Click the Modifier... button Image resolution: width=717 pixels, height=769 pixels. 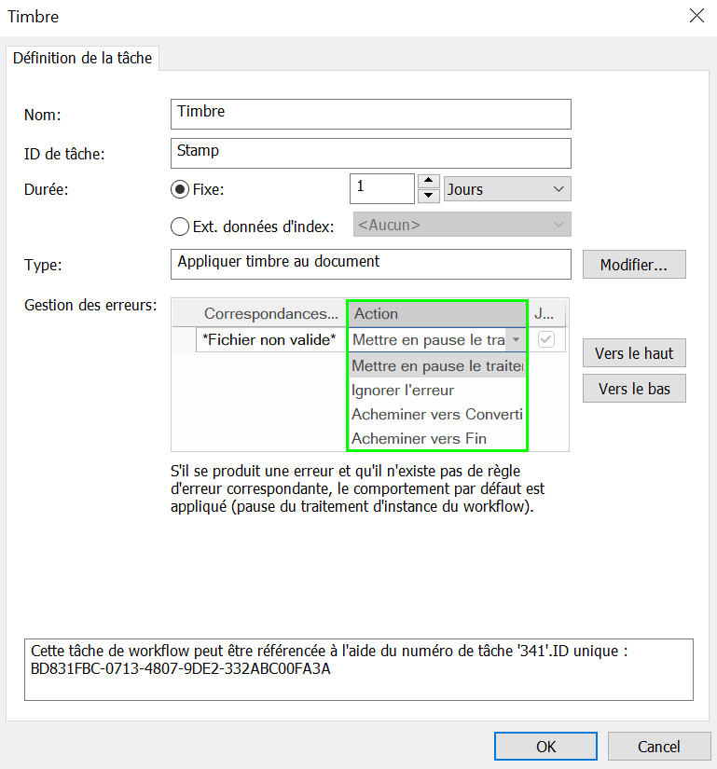click(634, 265)
